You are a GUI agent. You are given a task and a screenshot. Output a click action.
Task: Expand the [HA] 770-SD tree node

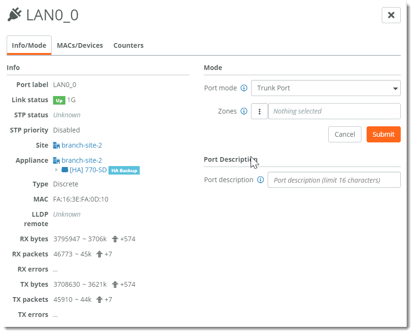[x=57, y=170]
